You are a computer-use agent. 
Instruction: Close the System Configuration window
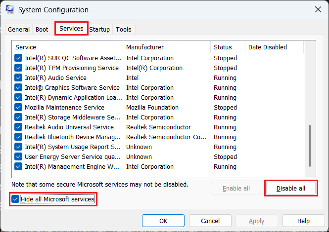tap(317, 9)
